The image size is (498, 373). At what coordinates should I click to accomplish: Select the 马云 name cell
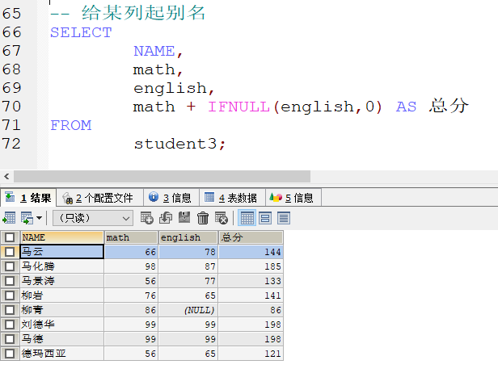click(62, 252)
